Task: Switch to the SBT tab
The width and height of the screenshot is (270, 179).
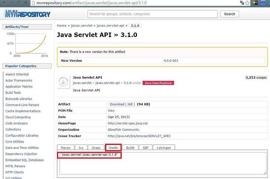Action: [145, 148]
